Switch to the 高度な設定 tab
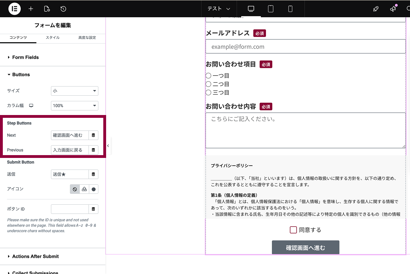Viewport: 410px width, 274px height. tap(87, 37)
